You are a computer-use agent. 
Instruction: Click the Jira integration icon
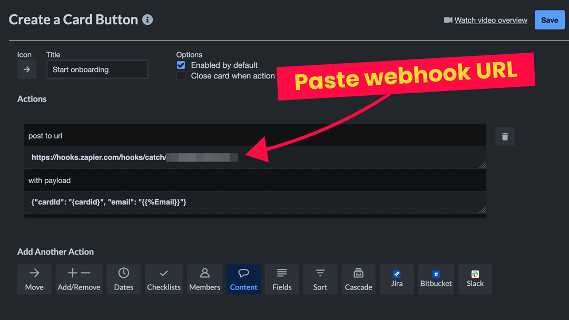(396, 279)
